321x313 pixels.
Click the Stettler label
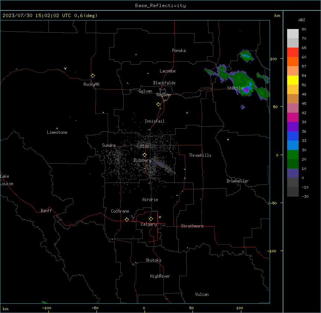[236, 88]
